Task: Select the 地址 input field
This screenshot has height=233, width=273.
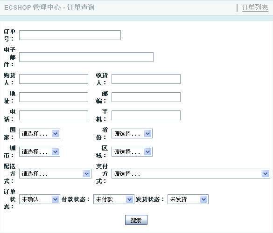Action: coord(54,97)
